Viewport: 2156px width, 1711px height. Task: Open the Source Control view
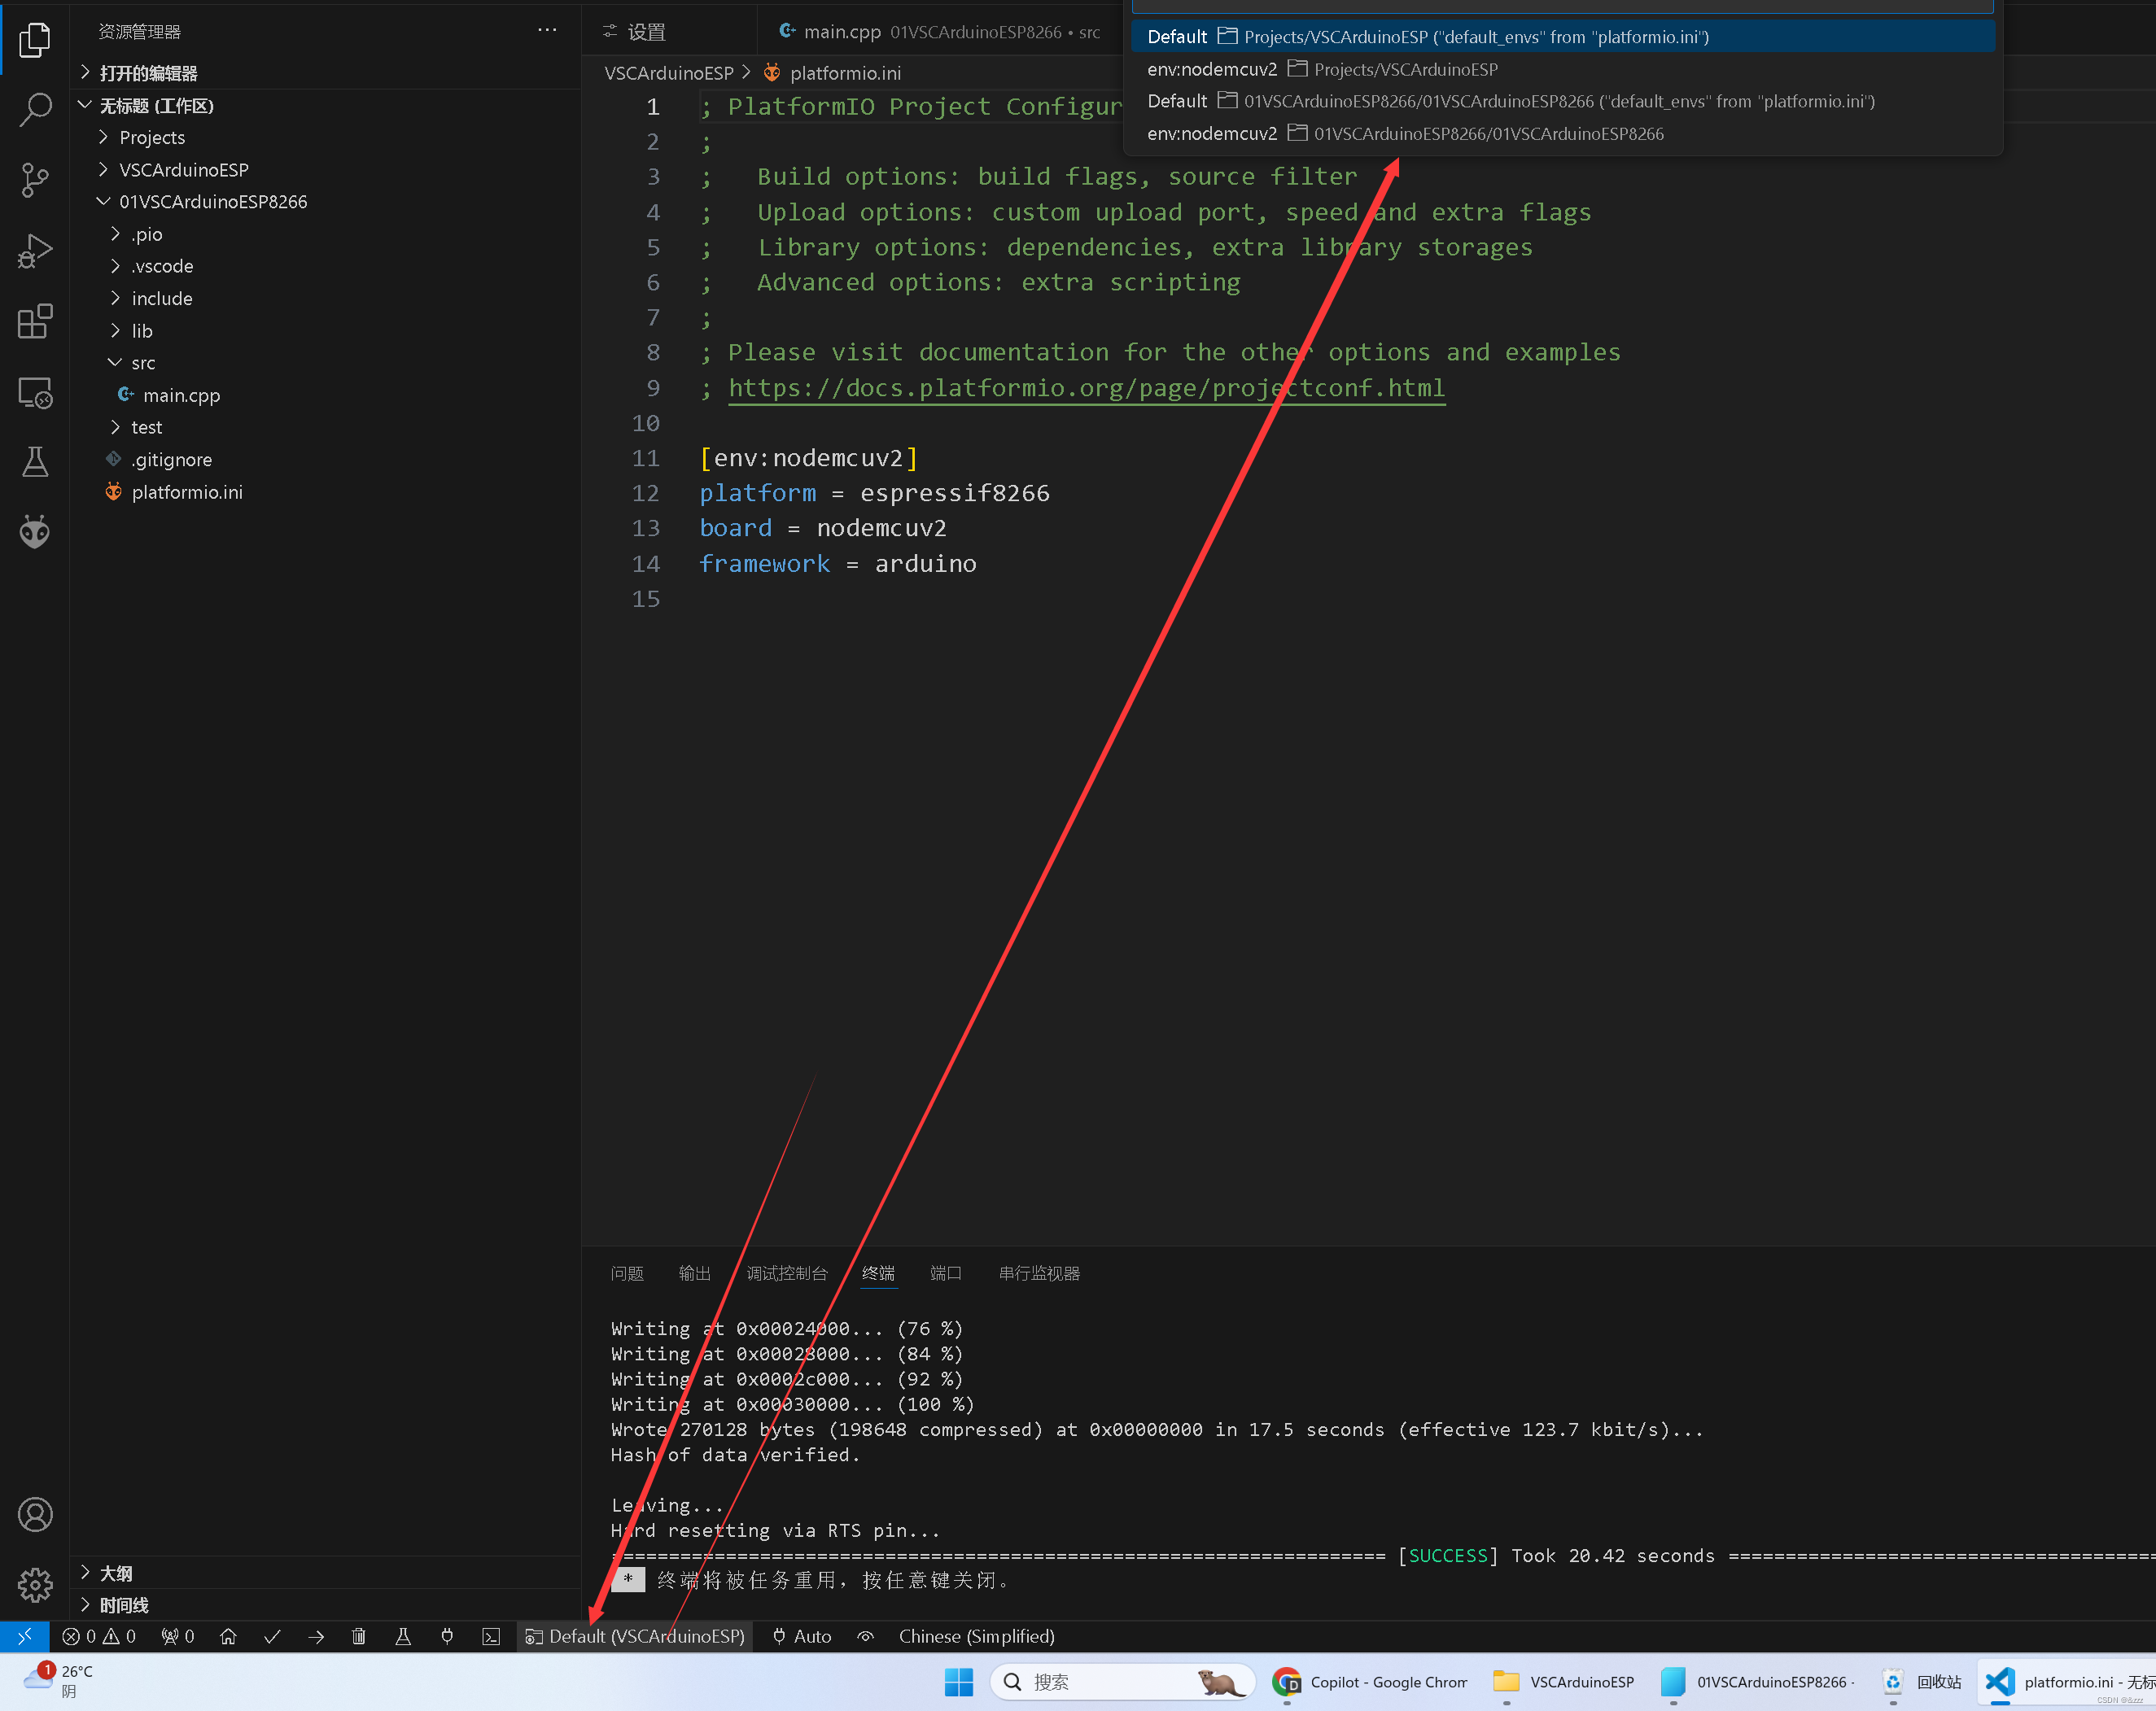click(x=35, y=181)
